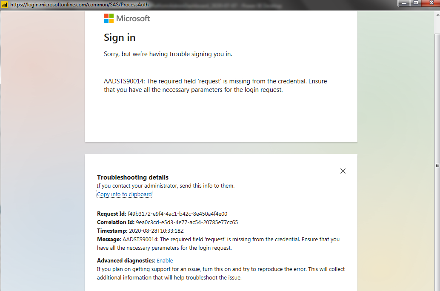Click the Enable link next to Advanced diagnostics

165,260
